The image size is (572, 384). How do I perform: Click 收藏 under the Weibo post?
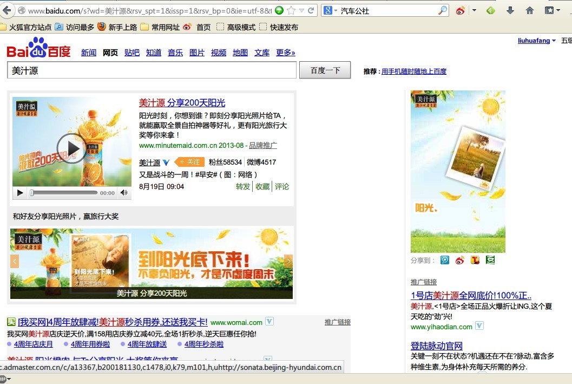[x=262, y=186]
